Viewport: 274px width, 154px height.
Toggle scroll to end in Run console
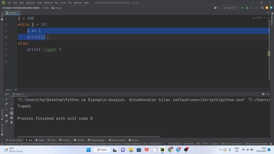pyautogui.click(x=12, y=113)
